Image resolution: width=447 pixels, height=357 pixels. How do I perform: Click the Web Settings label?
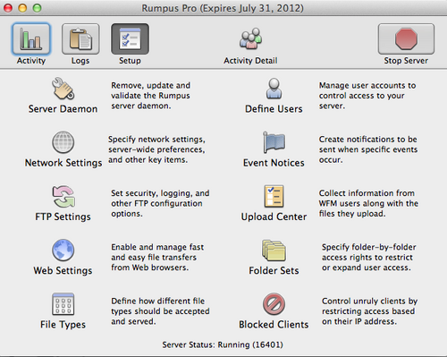tap(63, 270)
